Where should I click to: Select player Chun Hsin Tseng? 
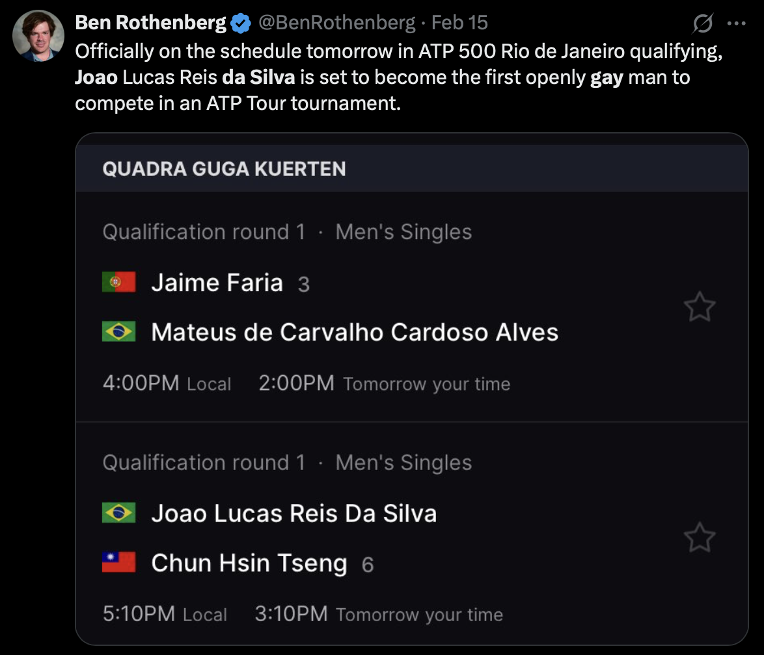pyautogui.click(x=249, y=563)
